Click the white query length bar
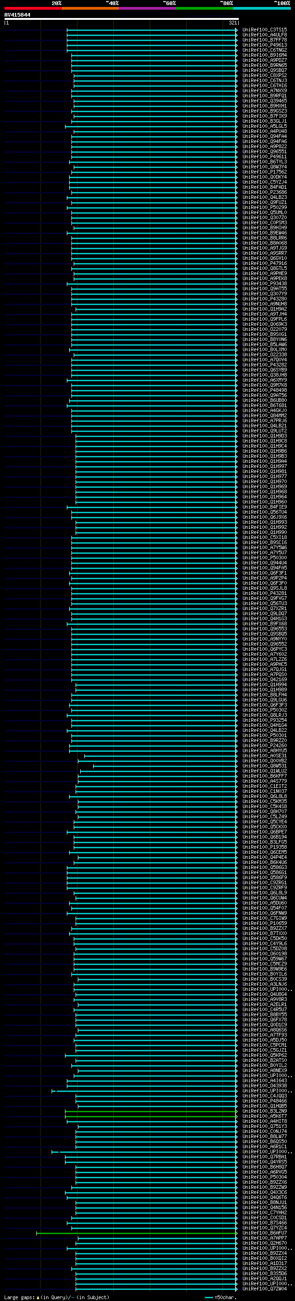Screen dimensions: 295x1301 click(121, 19)
